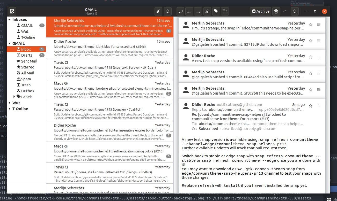The width and height of the screenshot is (337, 201).
Task: Click the trash delete icon in toolbar
Action: (276, 11)
